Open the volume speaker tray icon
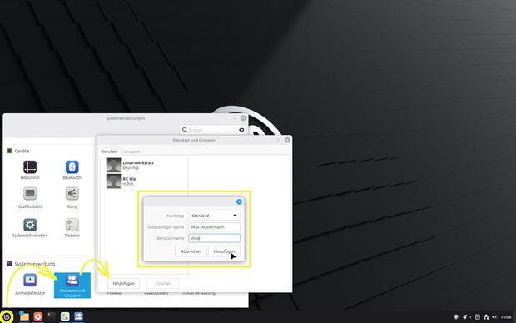The height and width of the screenshot is (323, 516). point(494,316)
